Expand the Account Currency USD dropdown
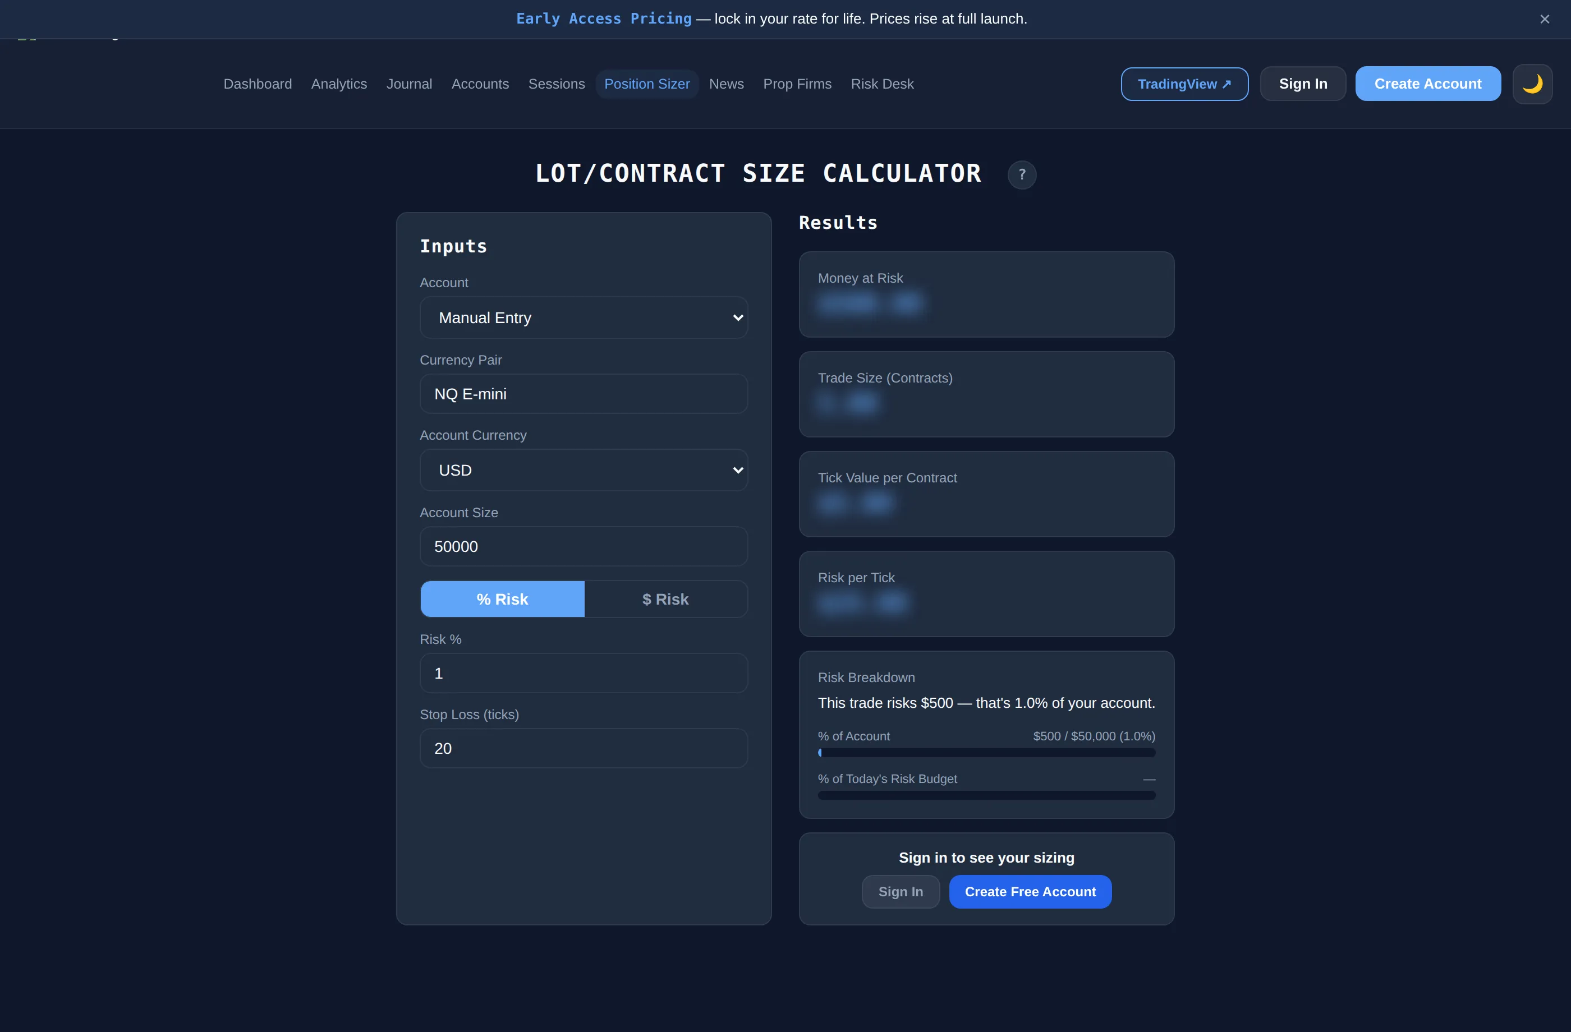 (584, 470)
